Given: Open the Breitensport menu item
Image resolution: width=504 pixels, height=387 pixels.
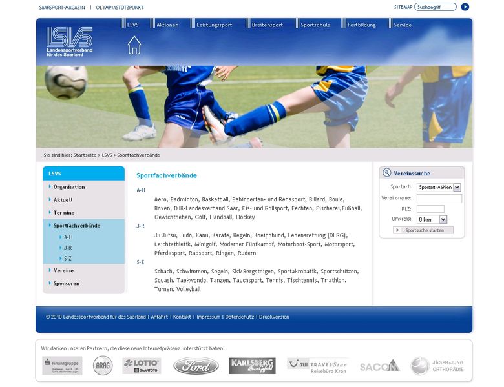Looking at the screenshot, I should (267, 25).
